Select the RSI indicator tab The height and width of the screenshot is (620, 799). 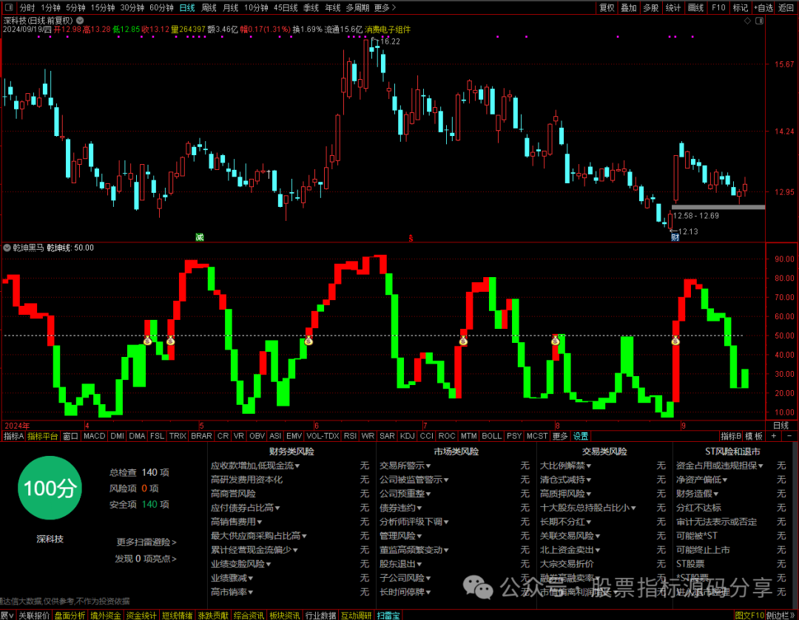[349, 436]
